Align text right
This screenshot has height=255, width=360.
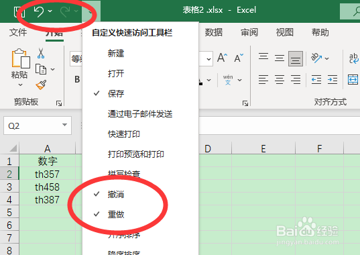click(x=296, y=80)
